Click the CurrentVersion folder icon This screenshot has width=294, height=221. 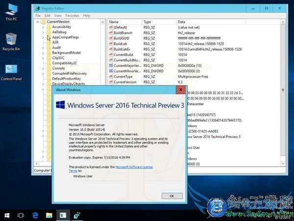[x=43, y=22]
